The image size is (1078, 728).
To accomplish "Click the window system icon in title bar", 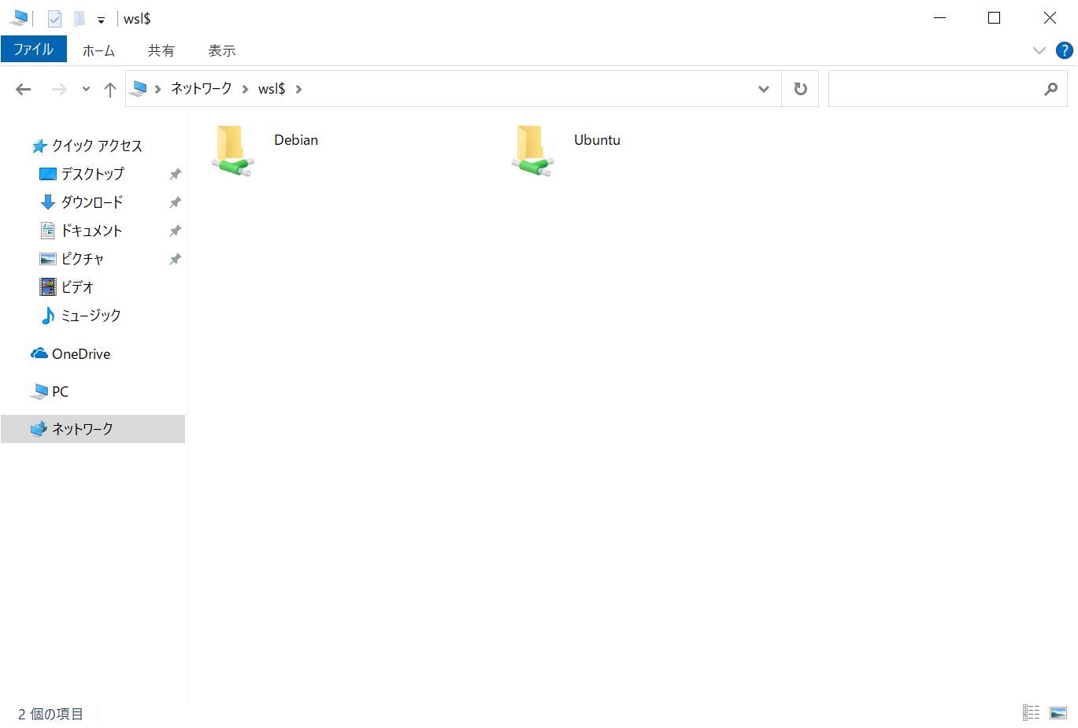I will click(x=18, y=17).
